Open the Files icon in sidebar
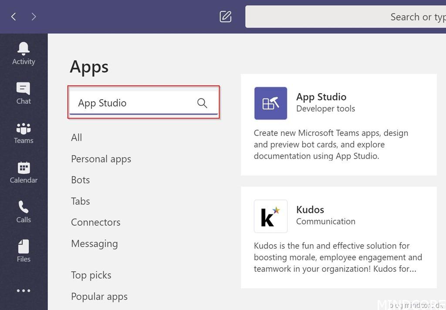The image size is (446, 310). tap(24, 246)
